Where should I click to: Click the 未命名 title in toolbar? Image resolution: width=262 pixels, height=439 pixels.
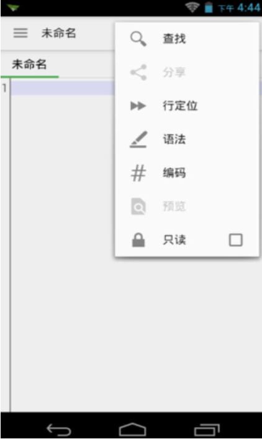pos(59,33)
